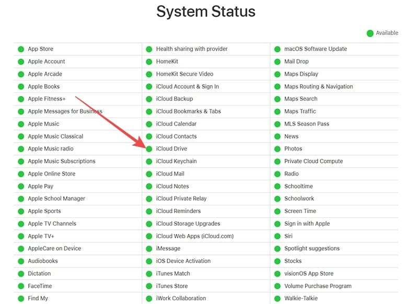Click the System Status page title
The image size is (418, 304).
205,12
